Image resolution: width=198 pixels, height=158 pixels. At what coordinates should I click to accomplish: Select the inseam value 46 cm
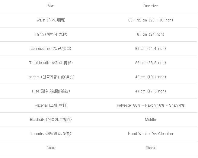(x=150, y=77)
